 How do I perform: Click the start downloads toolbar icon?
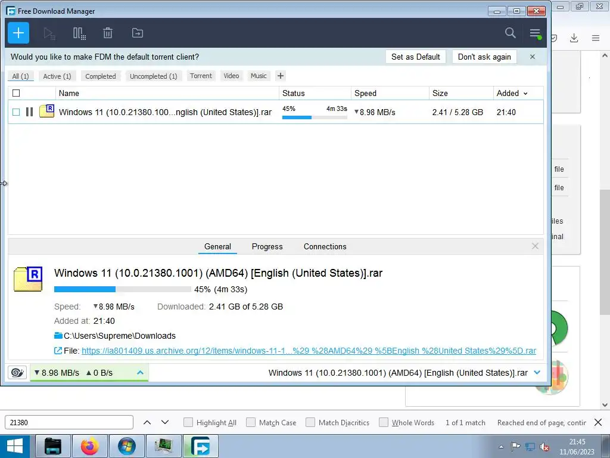49,33
